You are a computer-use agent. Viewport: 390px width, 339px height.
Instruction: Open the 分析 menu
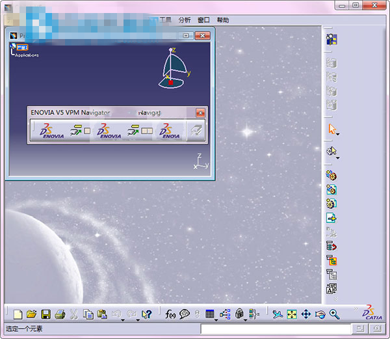pyautogui.click(x=185, y=20)
